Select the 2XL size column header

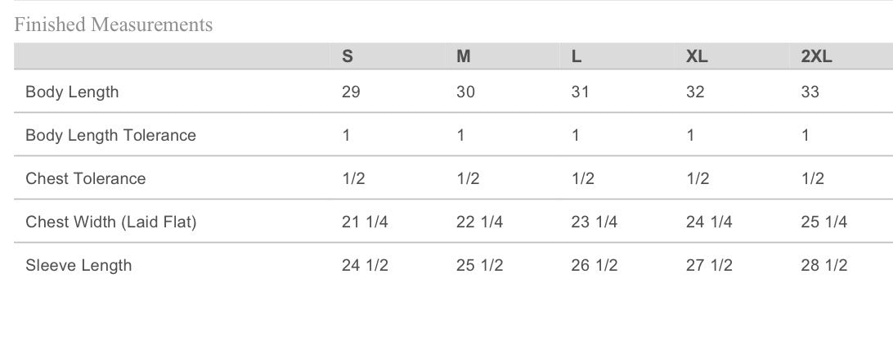(x=816, y=56)
